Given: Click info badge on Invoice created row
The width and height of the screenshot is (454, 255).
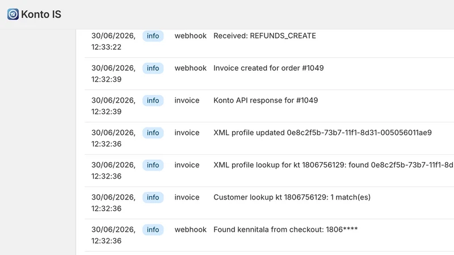Looking at the screenshot, I should pyautogui.click(x=153, y=68).
